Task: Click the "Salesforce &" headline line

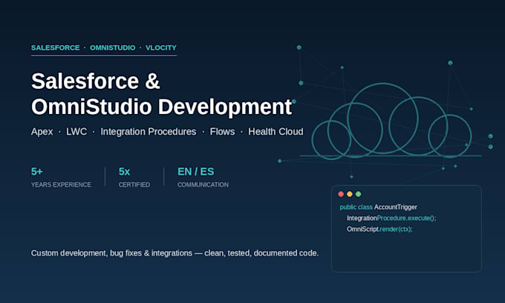Action: 96,81
